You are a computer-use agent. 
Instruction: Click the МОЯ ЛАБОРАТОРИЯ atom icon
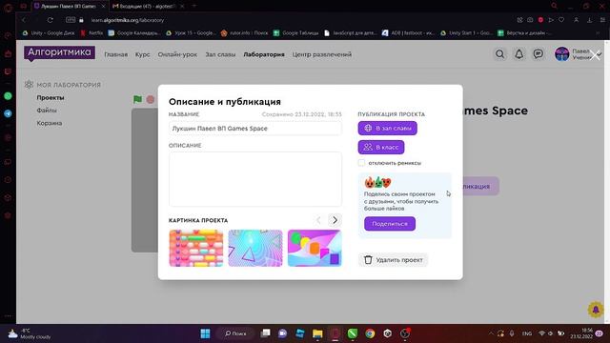[x=29, y=85]
